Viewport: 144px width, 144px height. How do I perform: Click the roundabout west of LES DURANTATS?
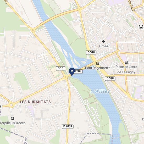coord(11,105)
